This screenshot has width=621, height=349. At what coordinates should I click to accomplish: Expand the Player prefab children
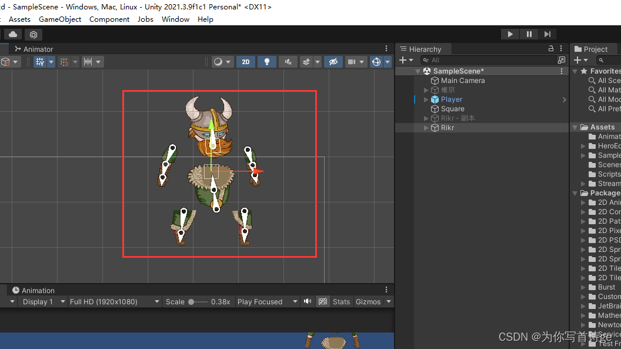(426, 99)
